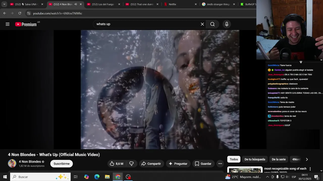Switch ESP keyboard language indicator
Screen dimensions: 323x181
pyautogui.click(x=294, y=177)
